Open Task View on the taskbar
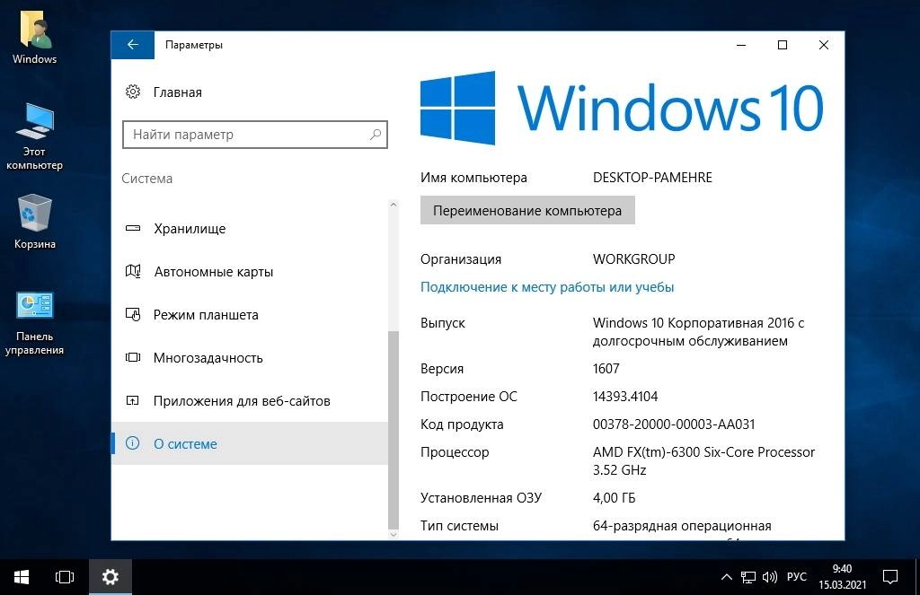Screen dimensions: 920x595 pos(65,577)
